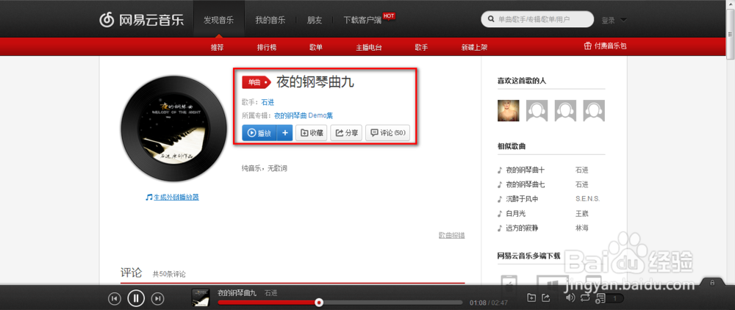The height and width of the screenshot is (310, 735).
Task: Click the red 单曲 tag label
Action: (257, 82)
